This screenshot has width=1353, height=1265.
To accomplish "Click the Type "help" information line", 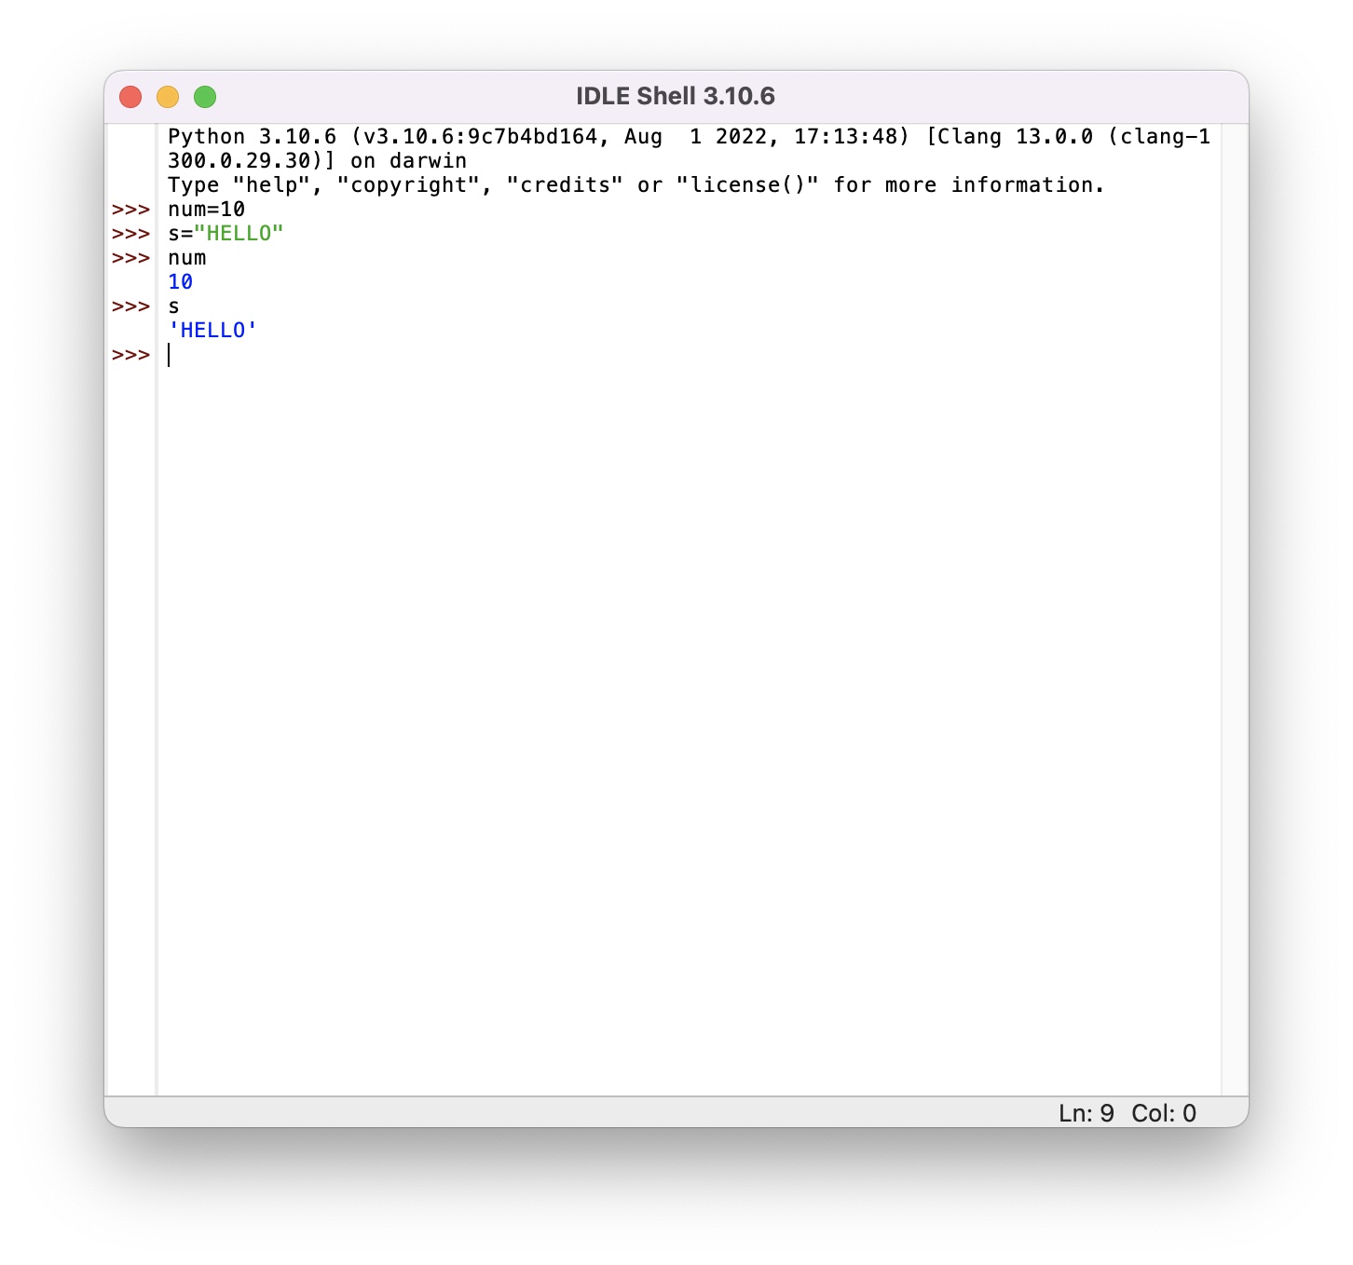I will 636,185.
